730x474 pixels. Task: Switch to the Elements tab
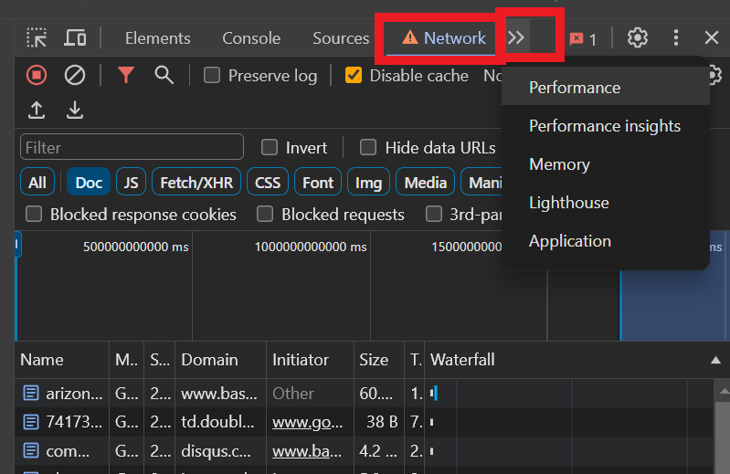[x=157, y=38]
